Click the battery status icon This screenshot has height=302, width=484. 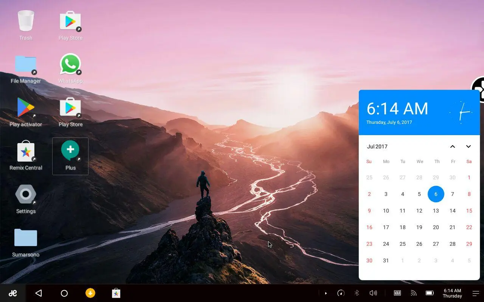[429, 293]
